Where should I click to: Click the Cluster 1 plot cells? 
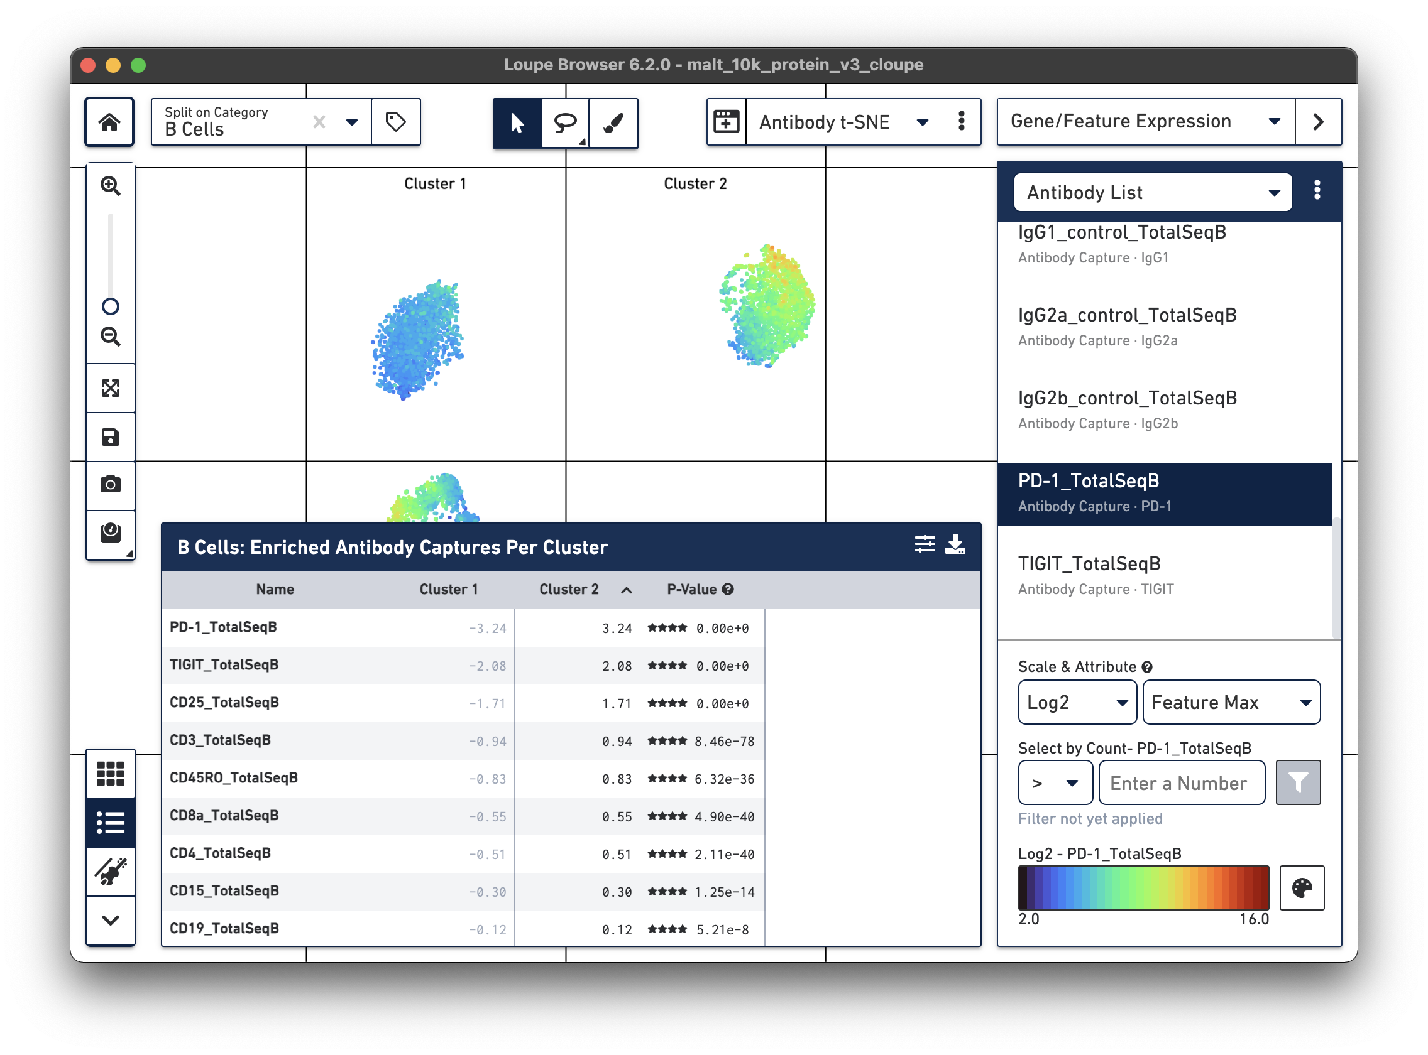pyautogui.click(x=417, y=340)
